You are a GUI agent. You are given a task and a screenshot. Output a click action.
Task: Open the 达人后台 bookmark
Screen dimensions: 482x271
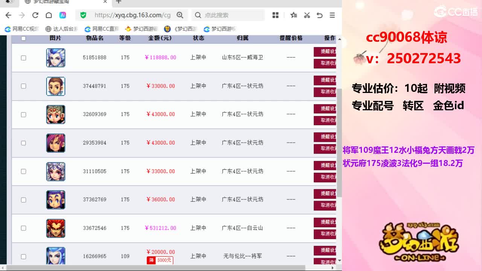point(61,29)
